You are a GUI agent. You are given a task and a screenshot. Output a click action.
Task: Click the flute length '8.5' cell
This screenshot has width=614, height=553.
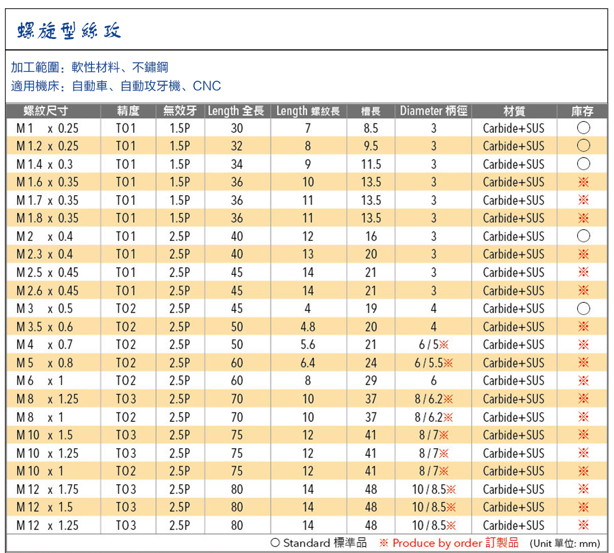(371, 128)
